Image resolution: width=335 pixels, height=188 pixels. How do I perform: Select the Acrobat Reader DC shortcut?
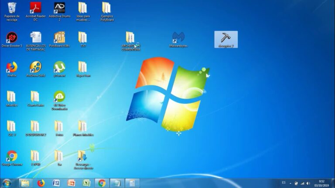(x=35, y=11)
